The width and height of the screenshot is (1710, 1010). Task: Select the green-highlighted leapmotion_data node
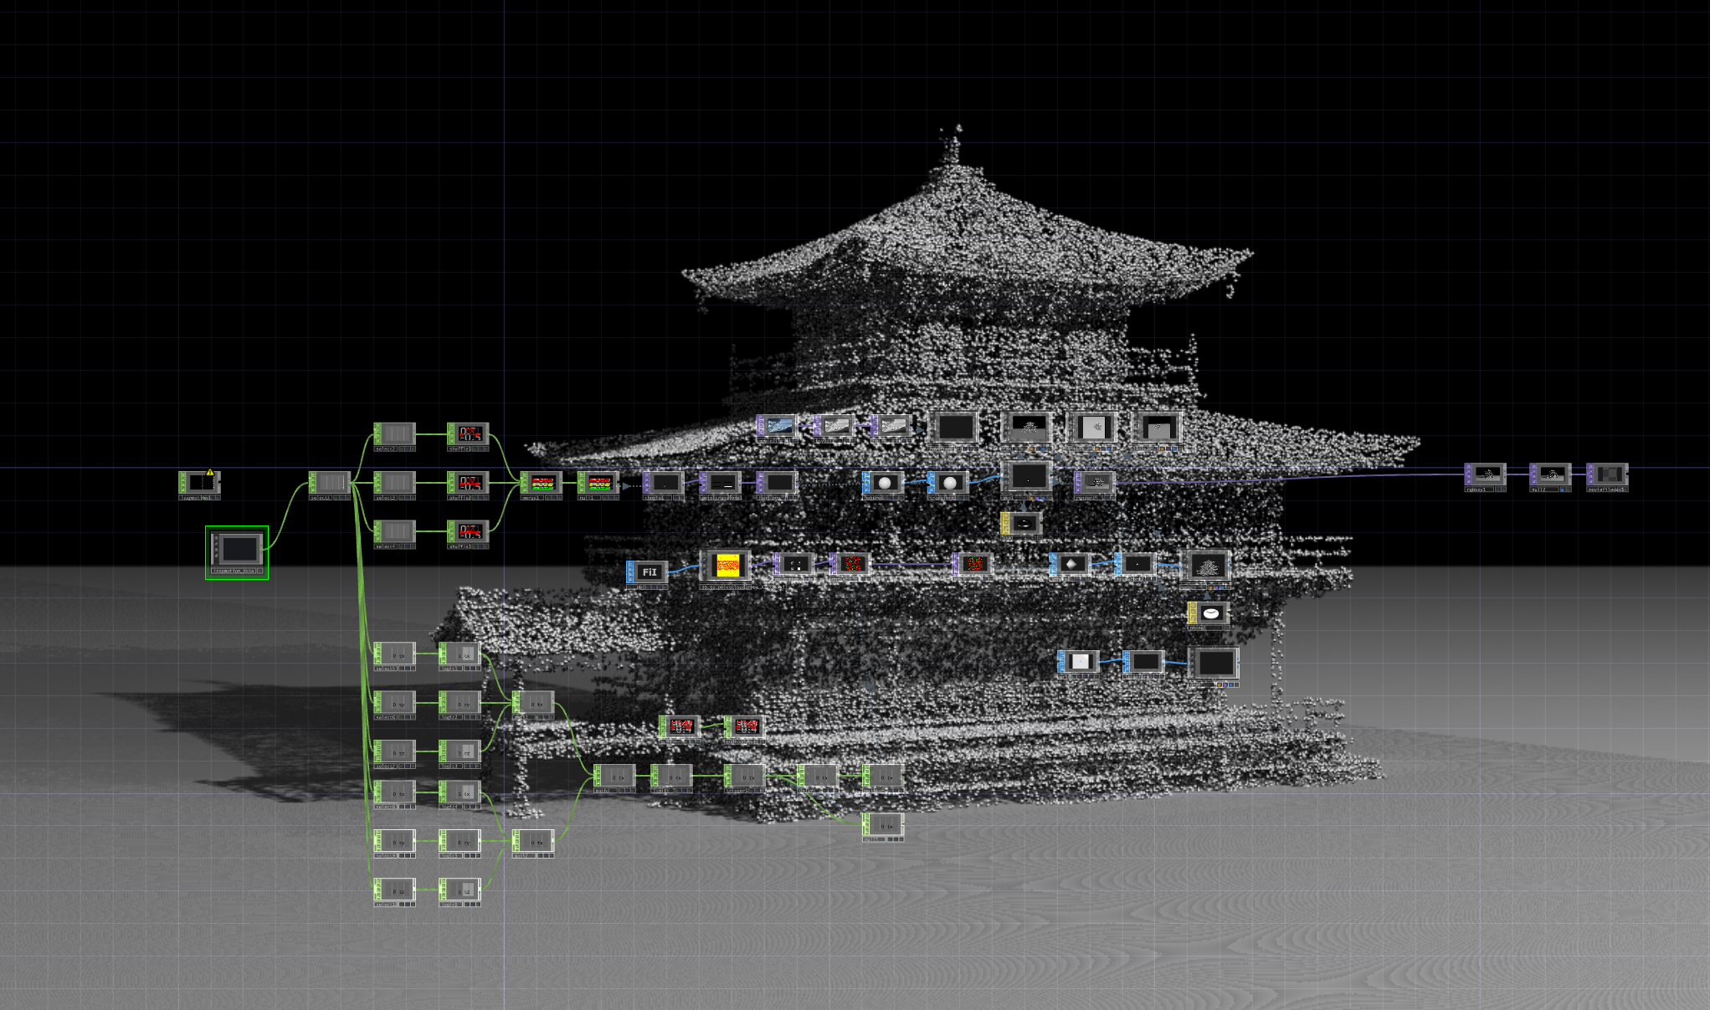coord(238,550)
